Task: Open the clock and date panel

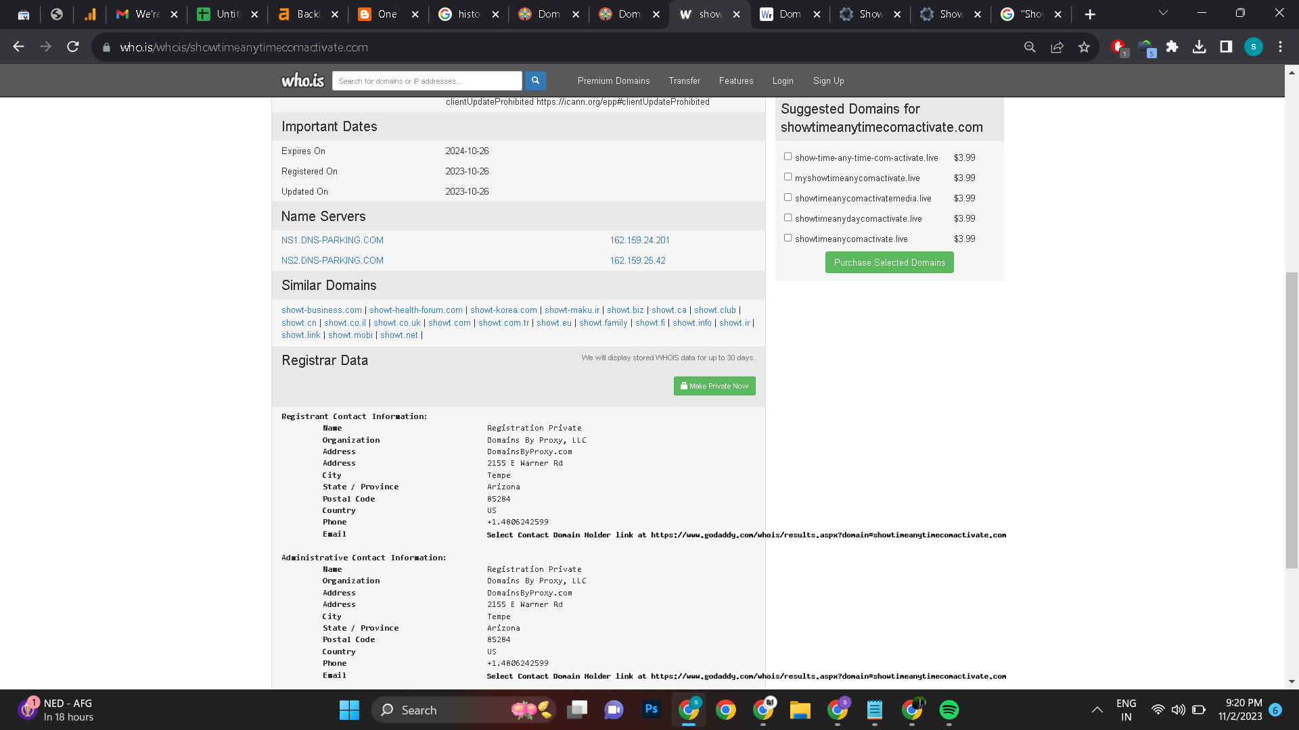Action: pyautogui.click(x=1240, y=710)
